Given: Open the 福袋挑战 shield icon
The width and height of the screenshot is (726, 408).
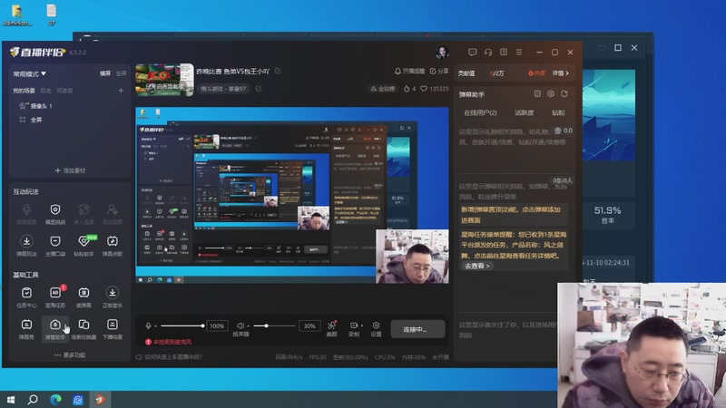Looking at the screenshot, I should 55,209.
